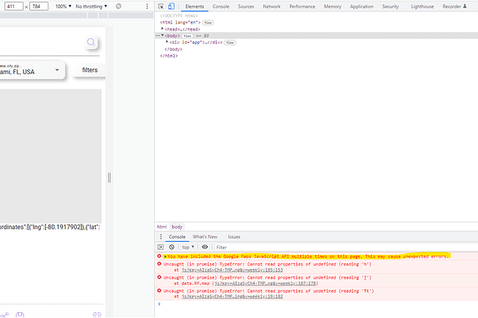Open source link ending weekly:19:182
The width and height of the screenshot is (478, 318).
[232, 297]
